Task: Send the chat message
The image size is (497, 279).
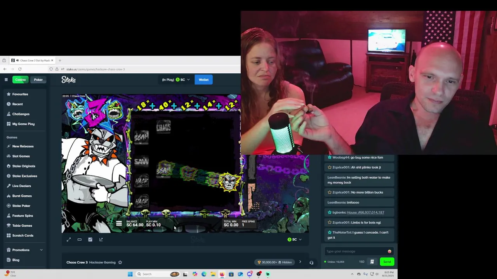Action: tap(387, 262)
